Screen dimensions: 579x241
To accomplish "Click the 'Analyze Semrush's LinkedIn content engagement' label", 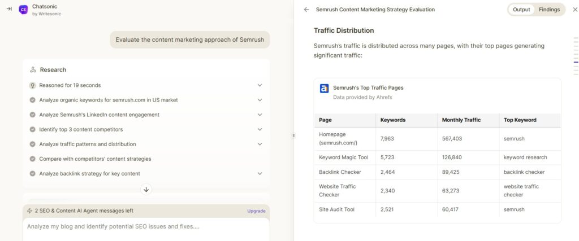I will 100,115.
